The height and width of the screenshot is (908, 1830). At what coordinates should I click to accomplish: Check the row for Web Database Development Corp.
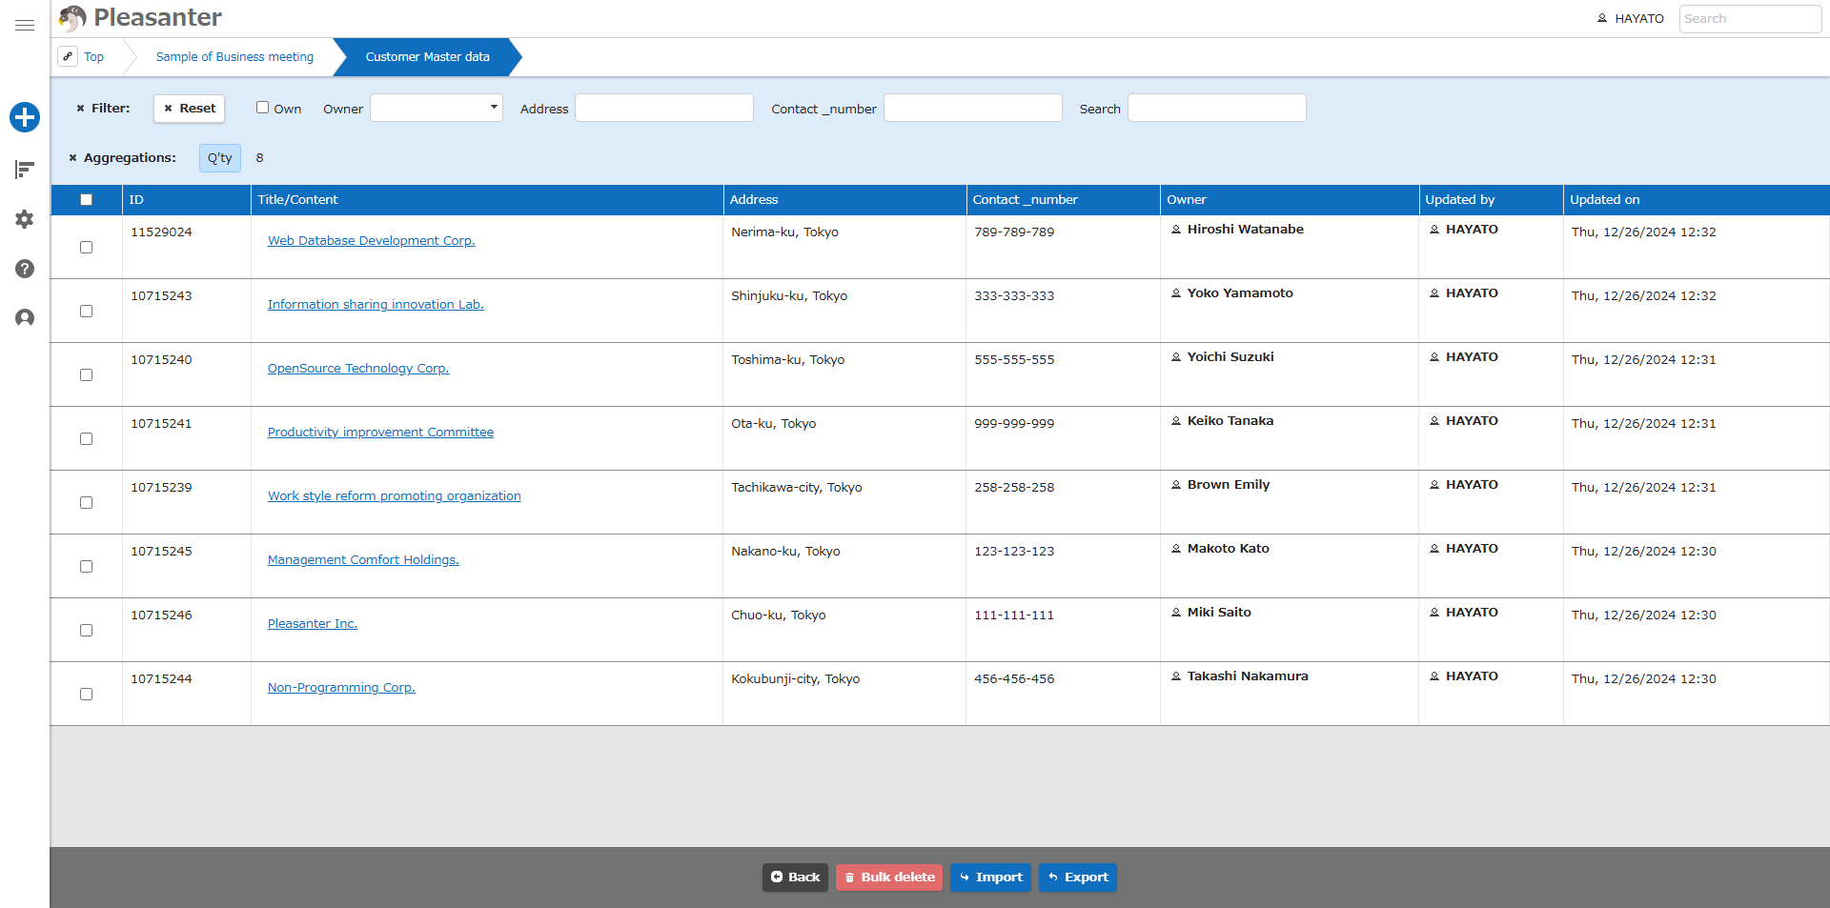point(86,248)
